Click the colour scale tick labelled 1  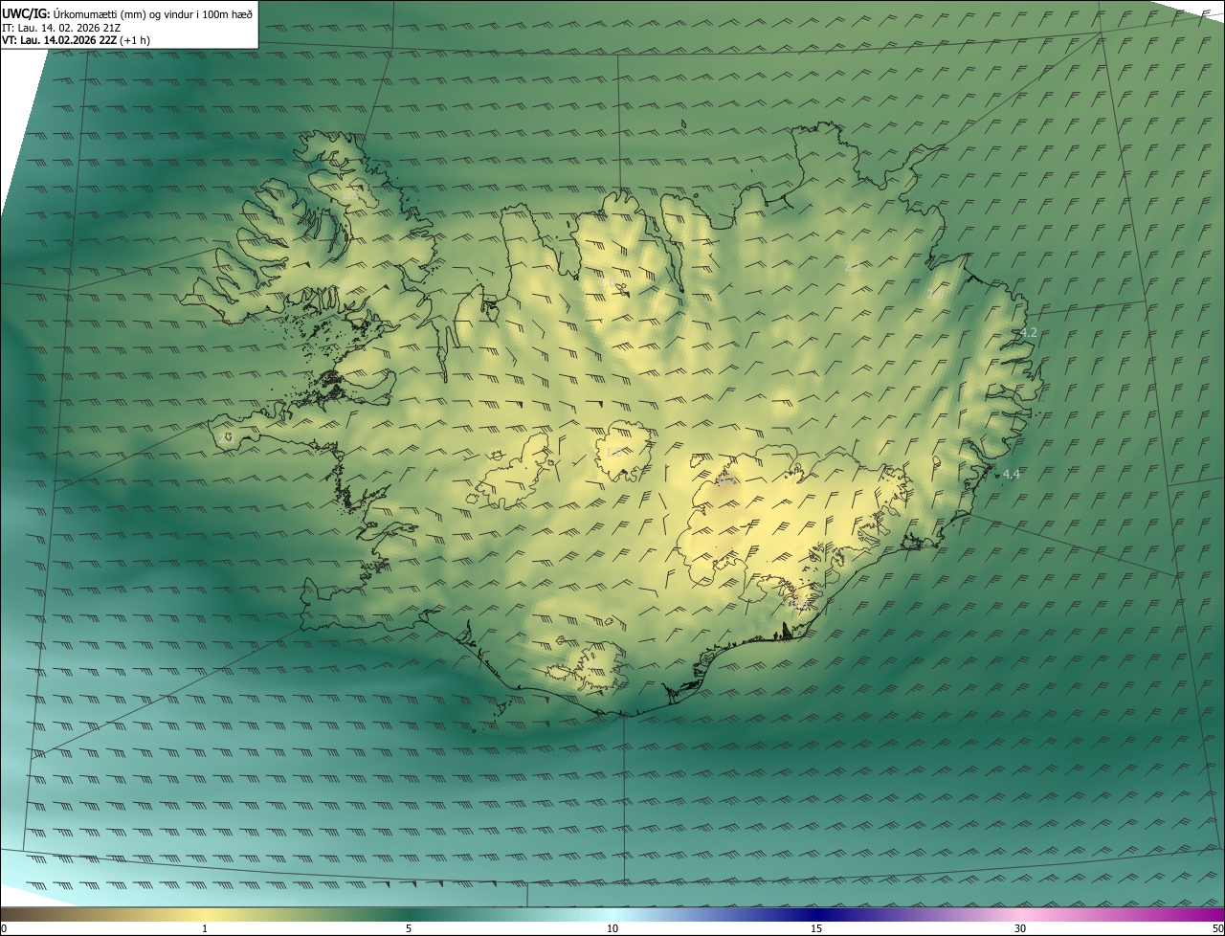(x=205, y=928)
